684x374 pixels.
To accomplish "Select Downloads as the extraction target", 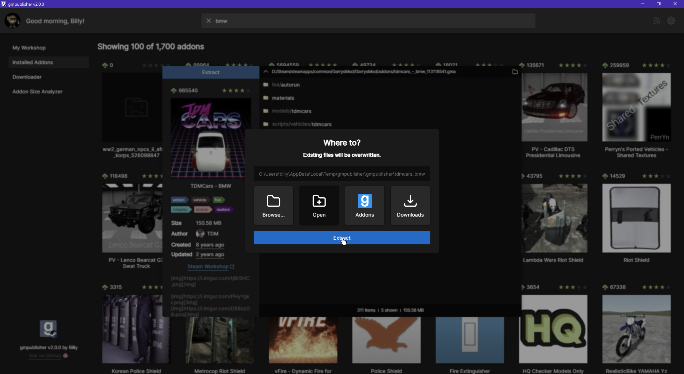I will point(410,206).
